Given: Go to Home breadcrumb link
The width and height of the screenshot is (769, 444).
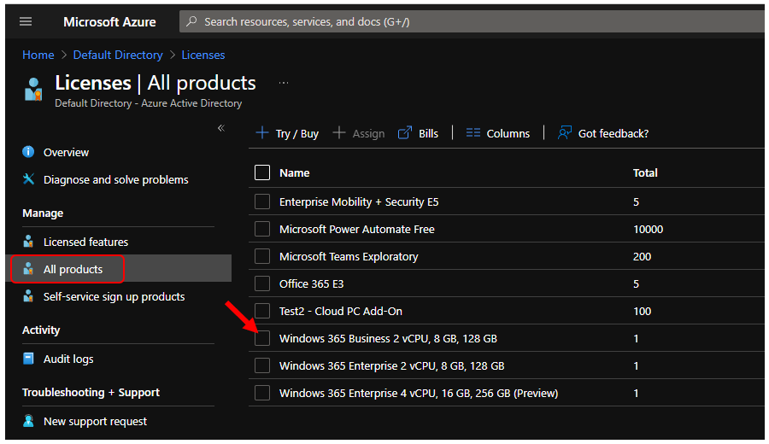Looking at the screenshot, I should point(38,55).
